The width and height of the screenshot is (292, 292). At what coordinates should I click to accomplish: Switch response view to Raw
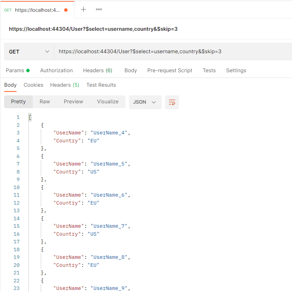[x=44, y=102]
